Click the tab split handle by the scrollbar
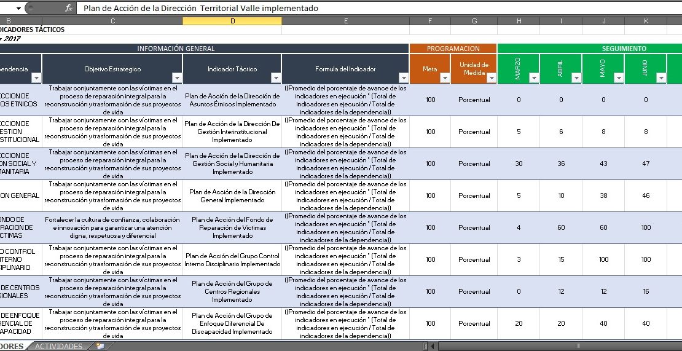 point(425,346)
